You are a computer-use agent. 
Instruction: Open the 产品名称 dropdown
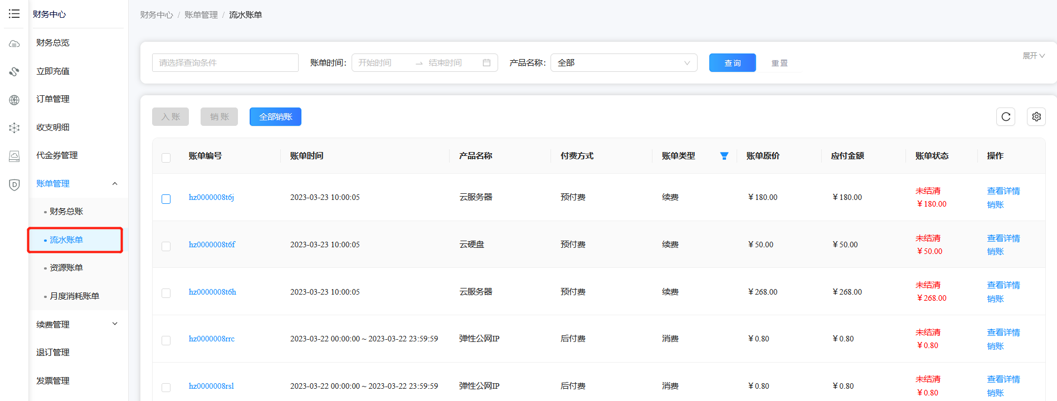click(624, 63)
